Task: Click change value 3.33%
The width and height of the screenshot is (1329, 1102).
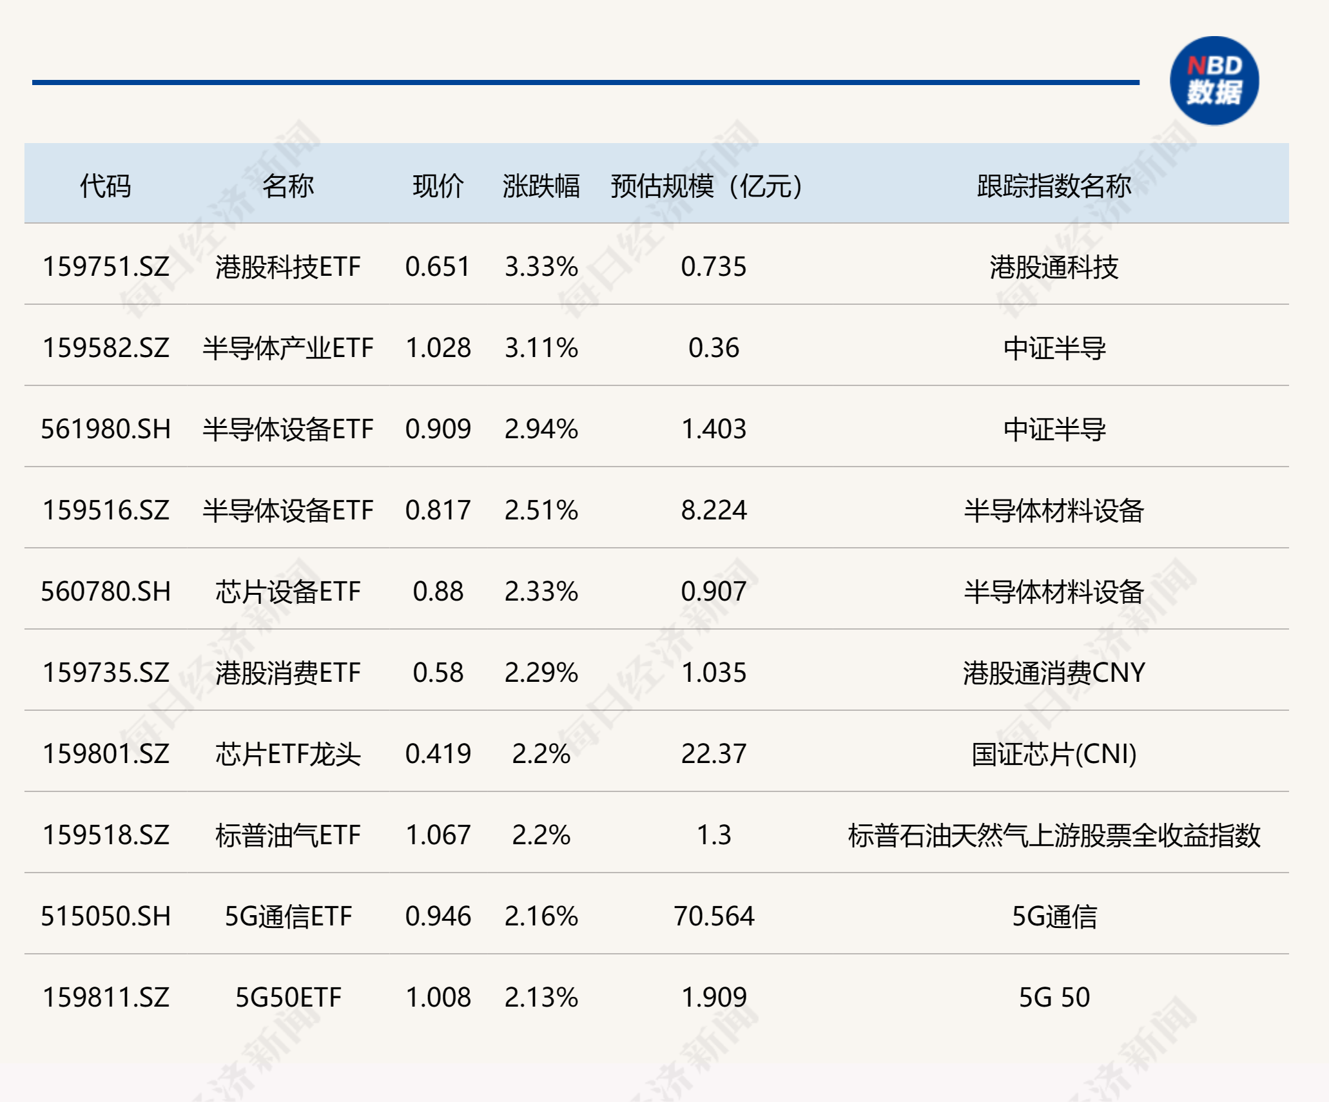Action: tap(541, 267)
